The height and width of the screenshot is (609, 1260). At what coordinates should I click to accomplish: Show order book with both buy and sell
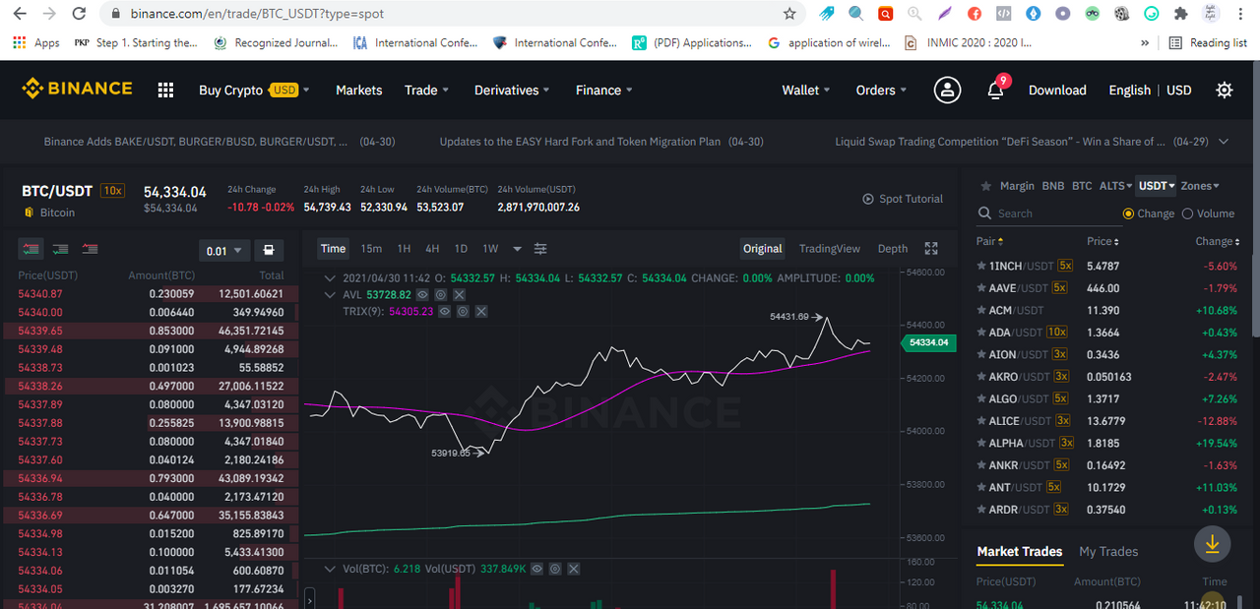32,249
